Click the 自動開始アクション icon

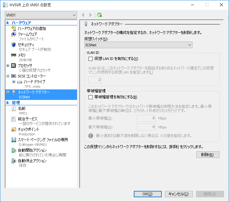click(x=14, y=150)
